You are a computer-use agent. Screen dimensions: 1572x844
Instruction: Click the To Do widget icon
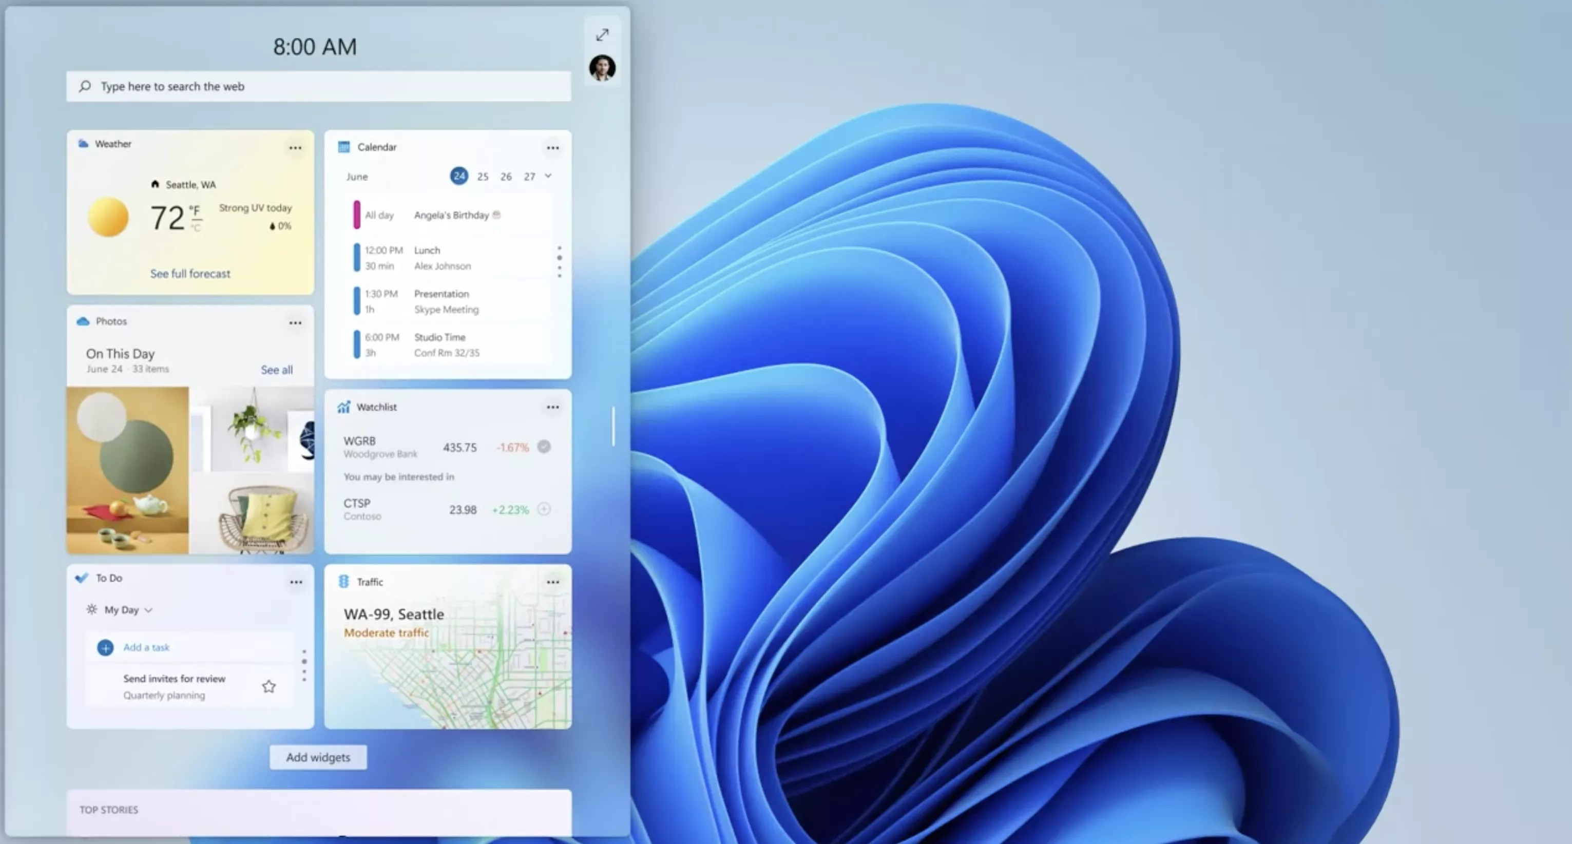coord(82,578)
